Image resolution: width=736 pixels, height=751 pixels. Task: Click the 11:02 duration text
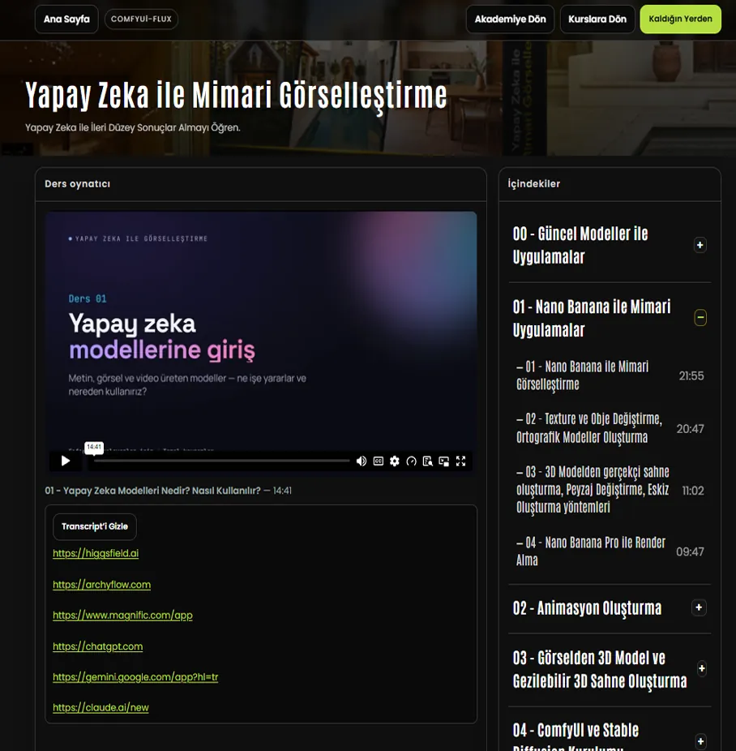tap(693, 491)
